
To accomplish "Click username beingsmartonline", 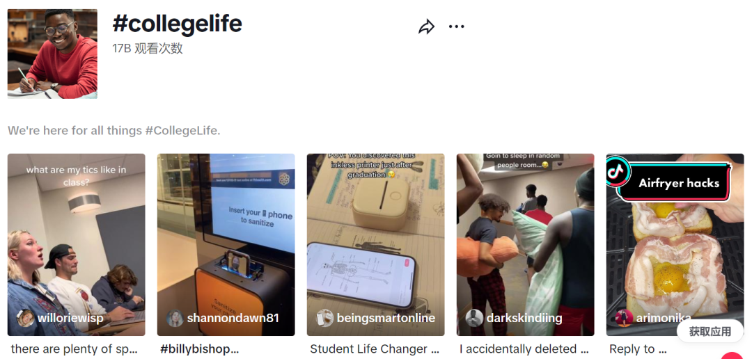I will 386,318.
